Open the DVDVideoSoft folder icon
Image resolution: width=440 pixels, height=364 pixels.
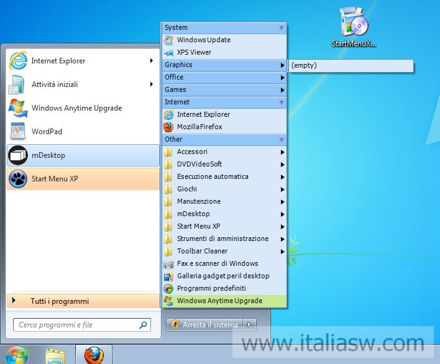[168, 165]
